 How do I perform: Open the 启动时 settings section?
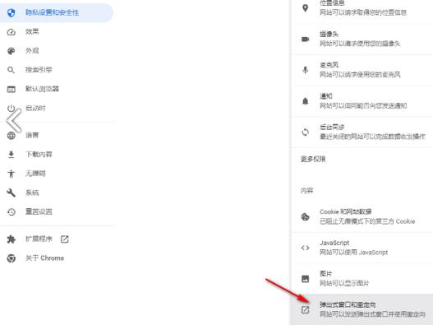57,108
